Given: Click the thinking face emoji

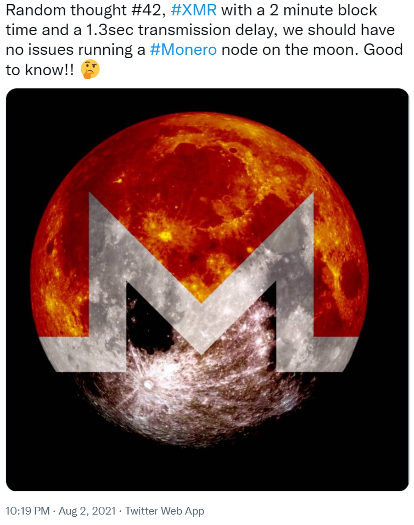Looking at the screenshot, I should 91,69.
